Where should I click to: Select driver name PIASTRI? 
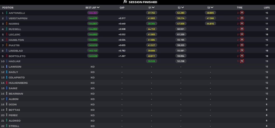coord(14,45)
